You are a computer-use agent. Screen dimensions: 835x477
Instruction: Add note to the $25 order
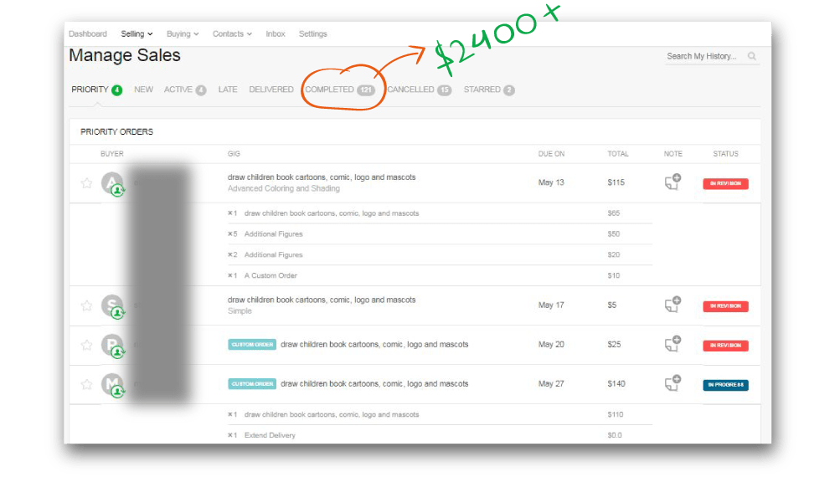(x=673, y=343)
